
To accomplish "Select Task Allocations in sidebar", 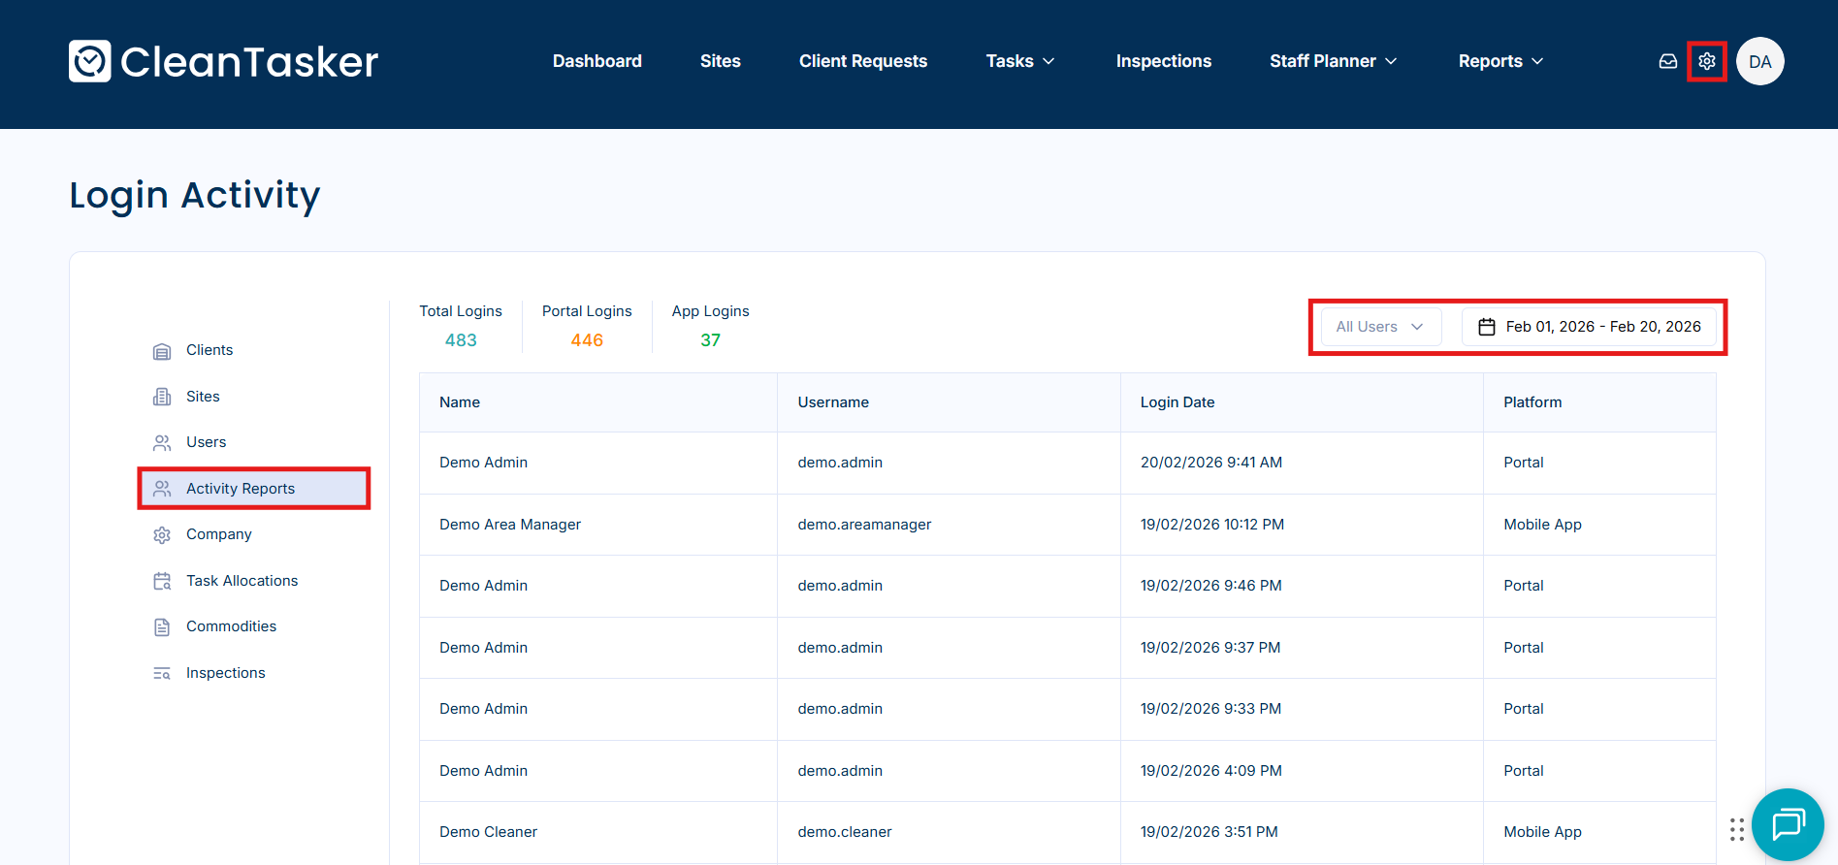I will coord(242,581).
